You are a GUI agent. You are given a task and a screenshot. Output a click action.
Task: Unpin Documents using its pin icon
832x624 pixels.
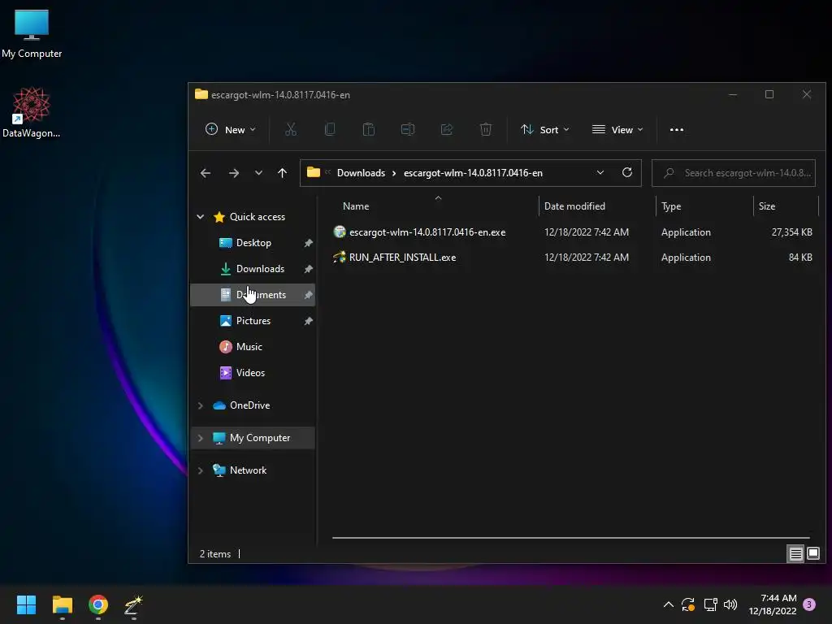click(x=308, y=295)
